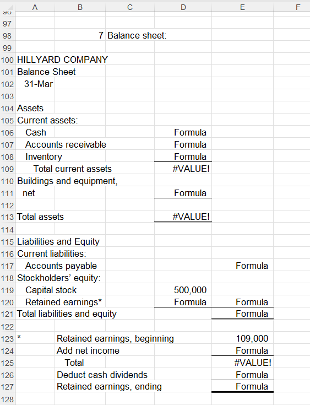Viewport: 310px width, 405px height.
Task: Click the 'Inventory' label cell
Action: [43, 157]
